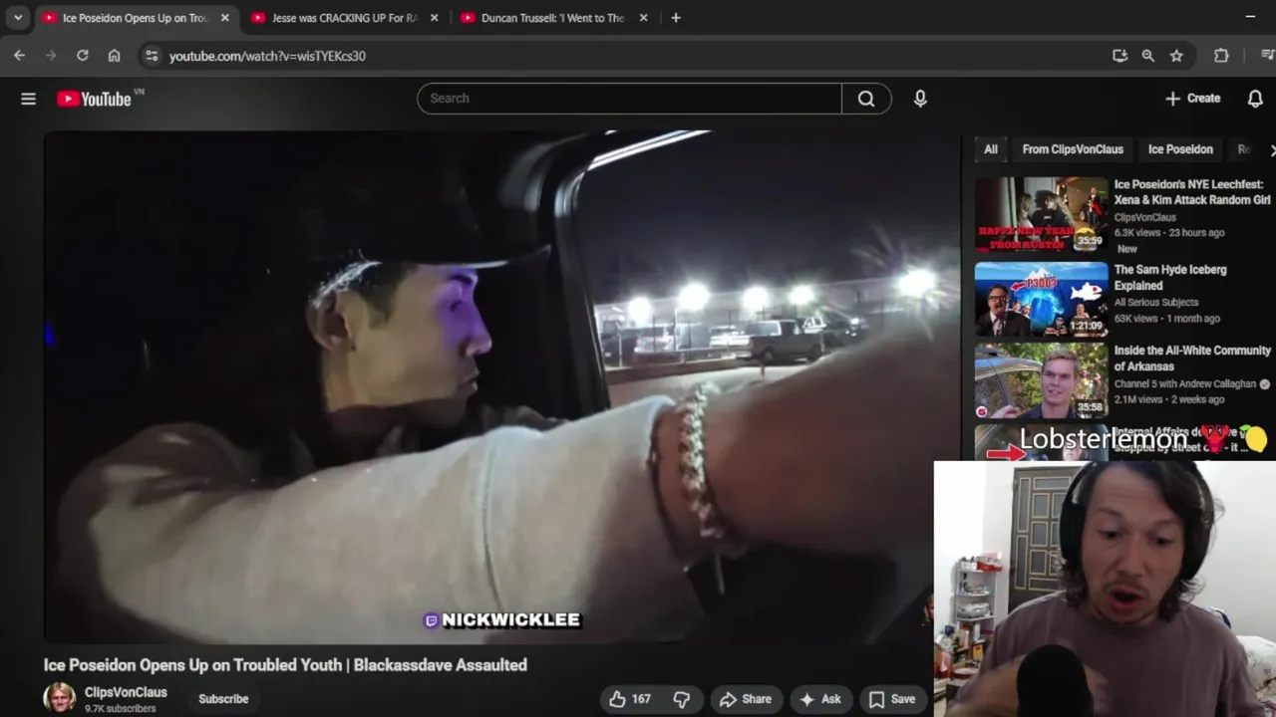Bookmark this page with star icon
The height and width of the screenshot is (717, 1276).
click(1176, 56)
